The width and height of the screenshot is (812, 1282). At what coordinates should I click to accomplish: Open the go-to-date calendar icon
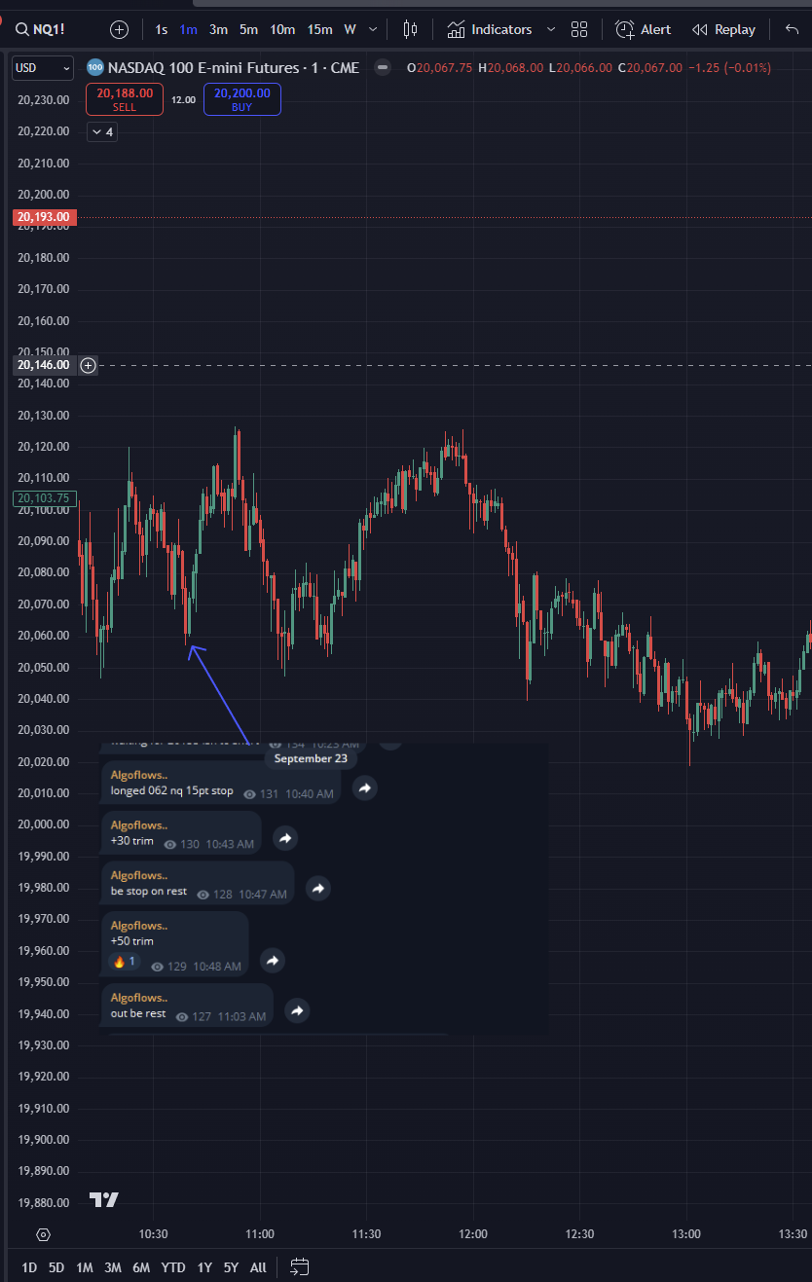click(x=300, y=1267)
